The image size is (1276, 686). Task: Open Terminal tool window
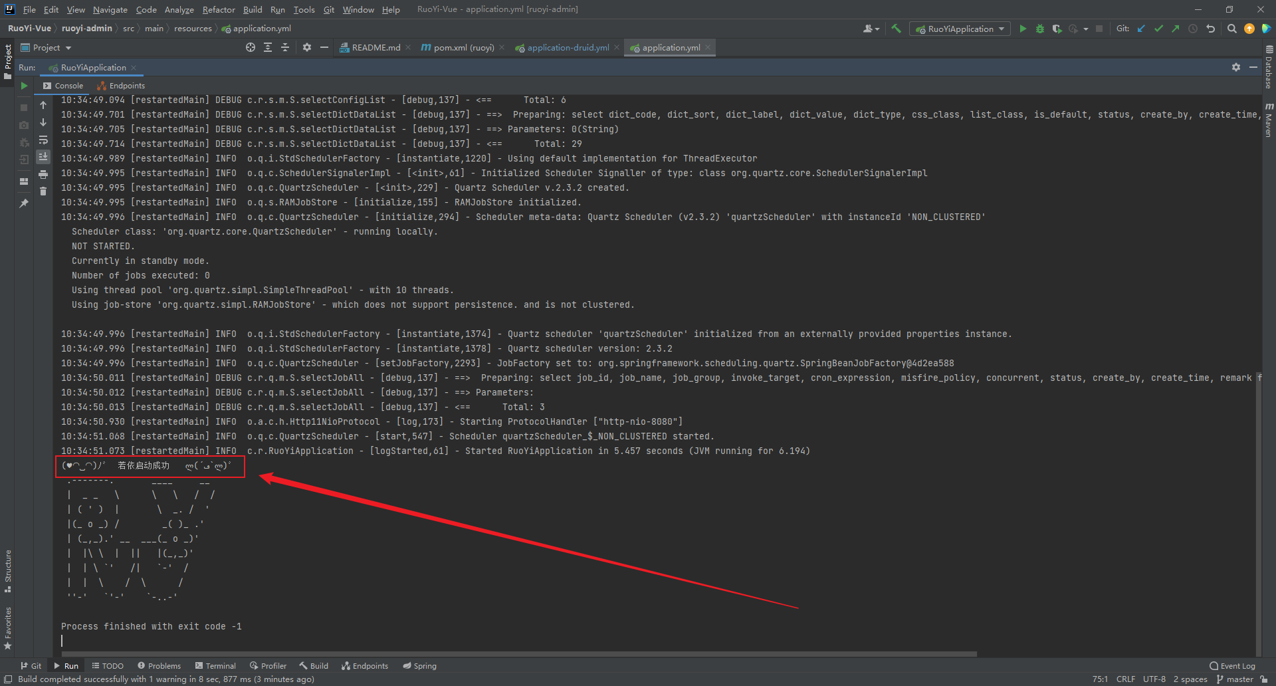(x=215, y=665)
